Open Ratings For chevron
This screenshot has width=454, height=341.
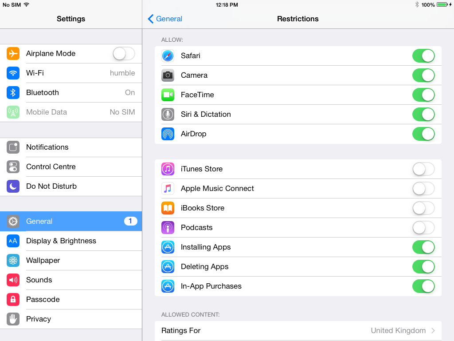[x=433, y=330]
